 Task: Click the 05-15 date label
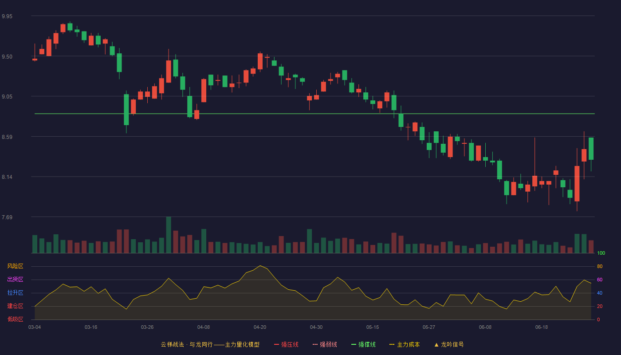(x=373, y=327)
